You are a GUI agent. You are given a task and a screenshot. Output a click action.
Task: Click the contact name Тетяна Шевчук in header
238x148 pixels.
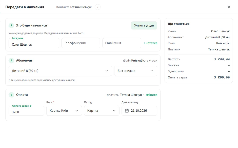(x=81, y=7)
